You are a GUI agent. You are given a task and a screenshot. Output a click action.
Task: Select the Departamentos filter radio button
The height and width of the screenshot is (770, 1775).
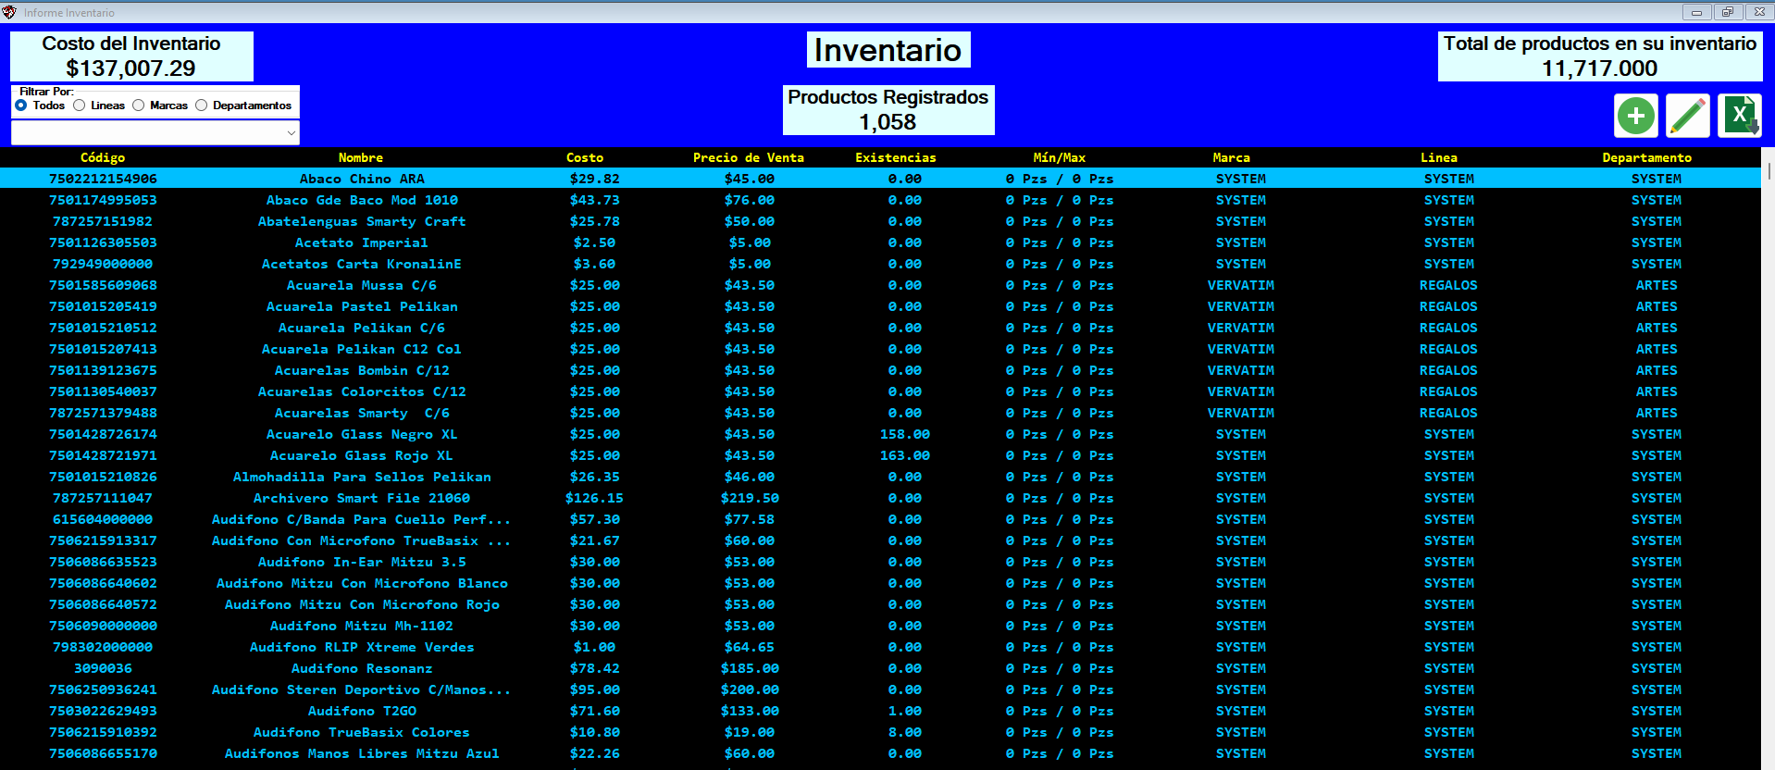(202, 106)
